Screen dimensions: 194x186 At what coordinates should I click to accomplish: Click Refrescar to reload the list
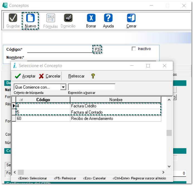[x=76, y=76]
